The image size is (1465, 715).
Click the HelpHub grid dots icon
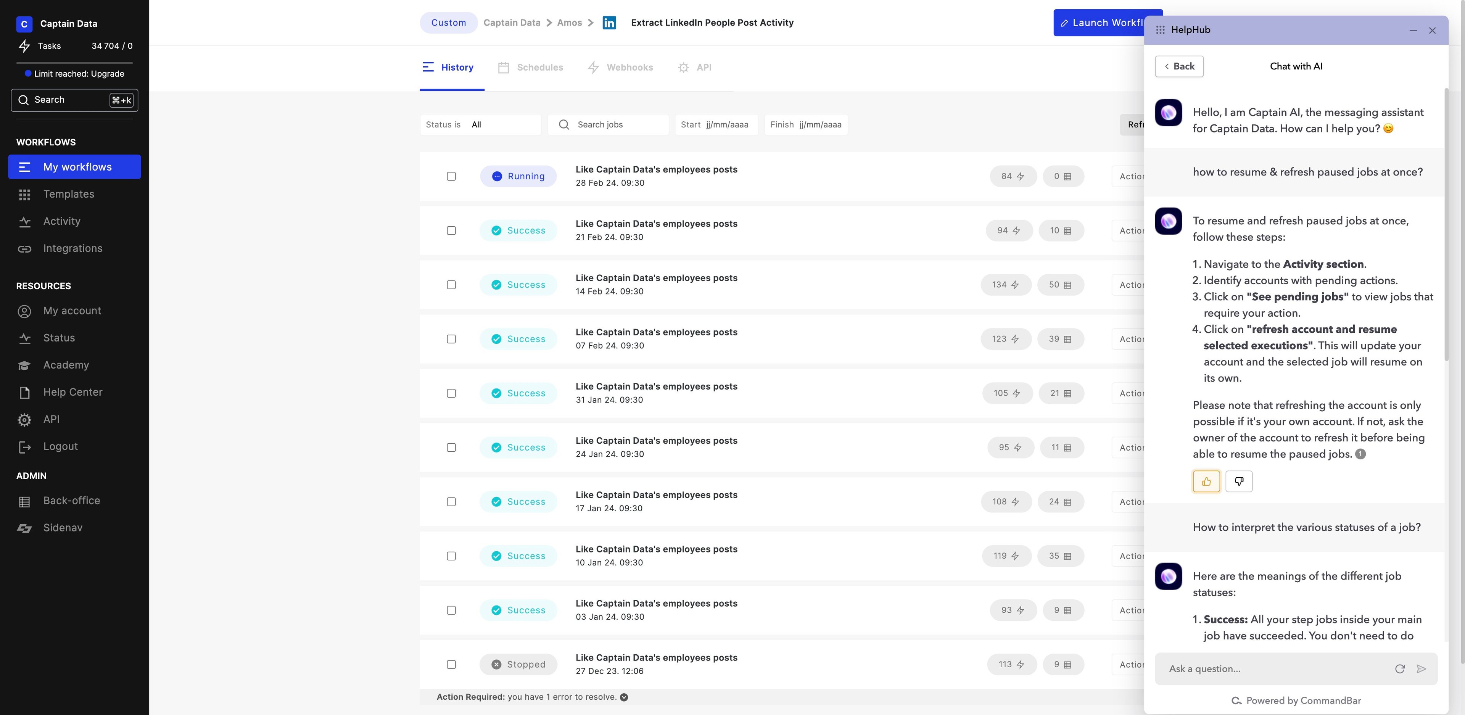coord(1160,30)
